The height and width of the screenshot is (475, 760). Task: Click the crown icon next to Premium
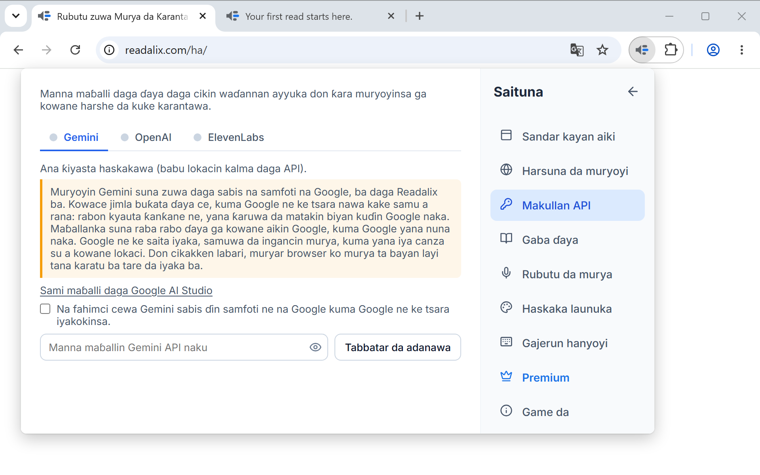[506, 376]
